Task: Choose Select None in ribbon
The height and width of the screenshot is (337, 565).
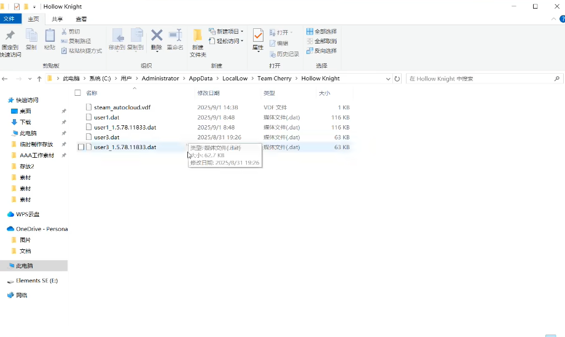Action: (x=321, y=41)
